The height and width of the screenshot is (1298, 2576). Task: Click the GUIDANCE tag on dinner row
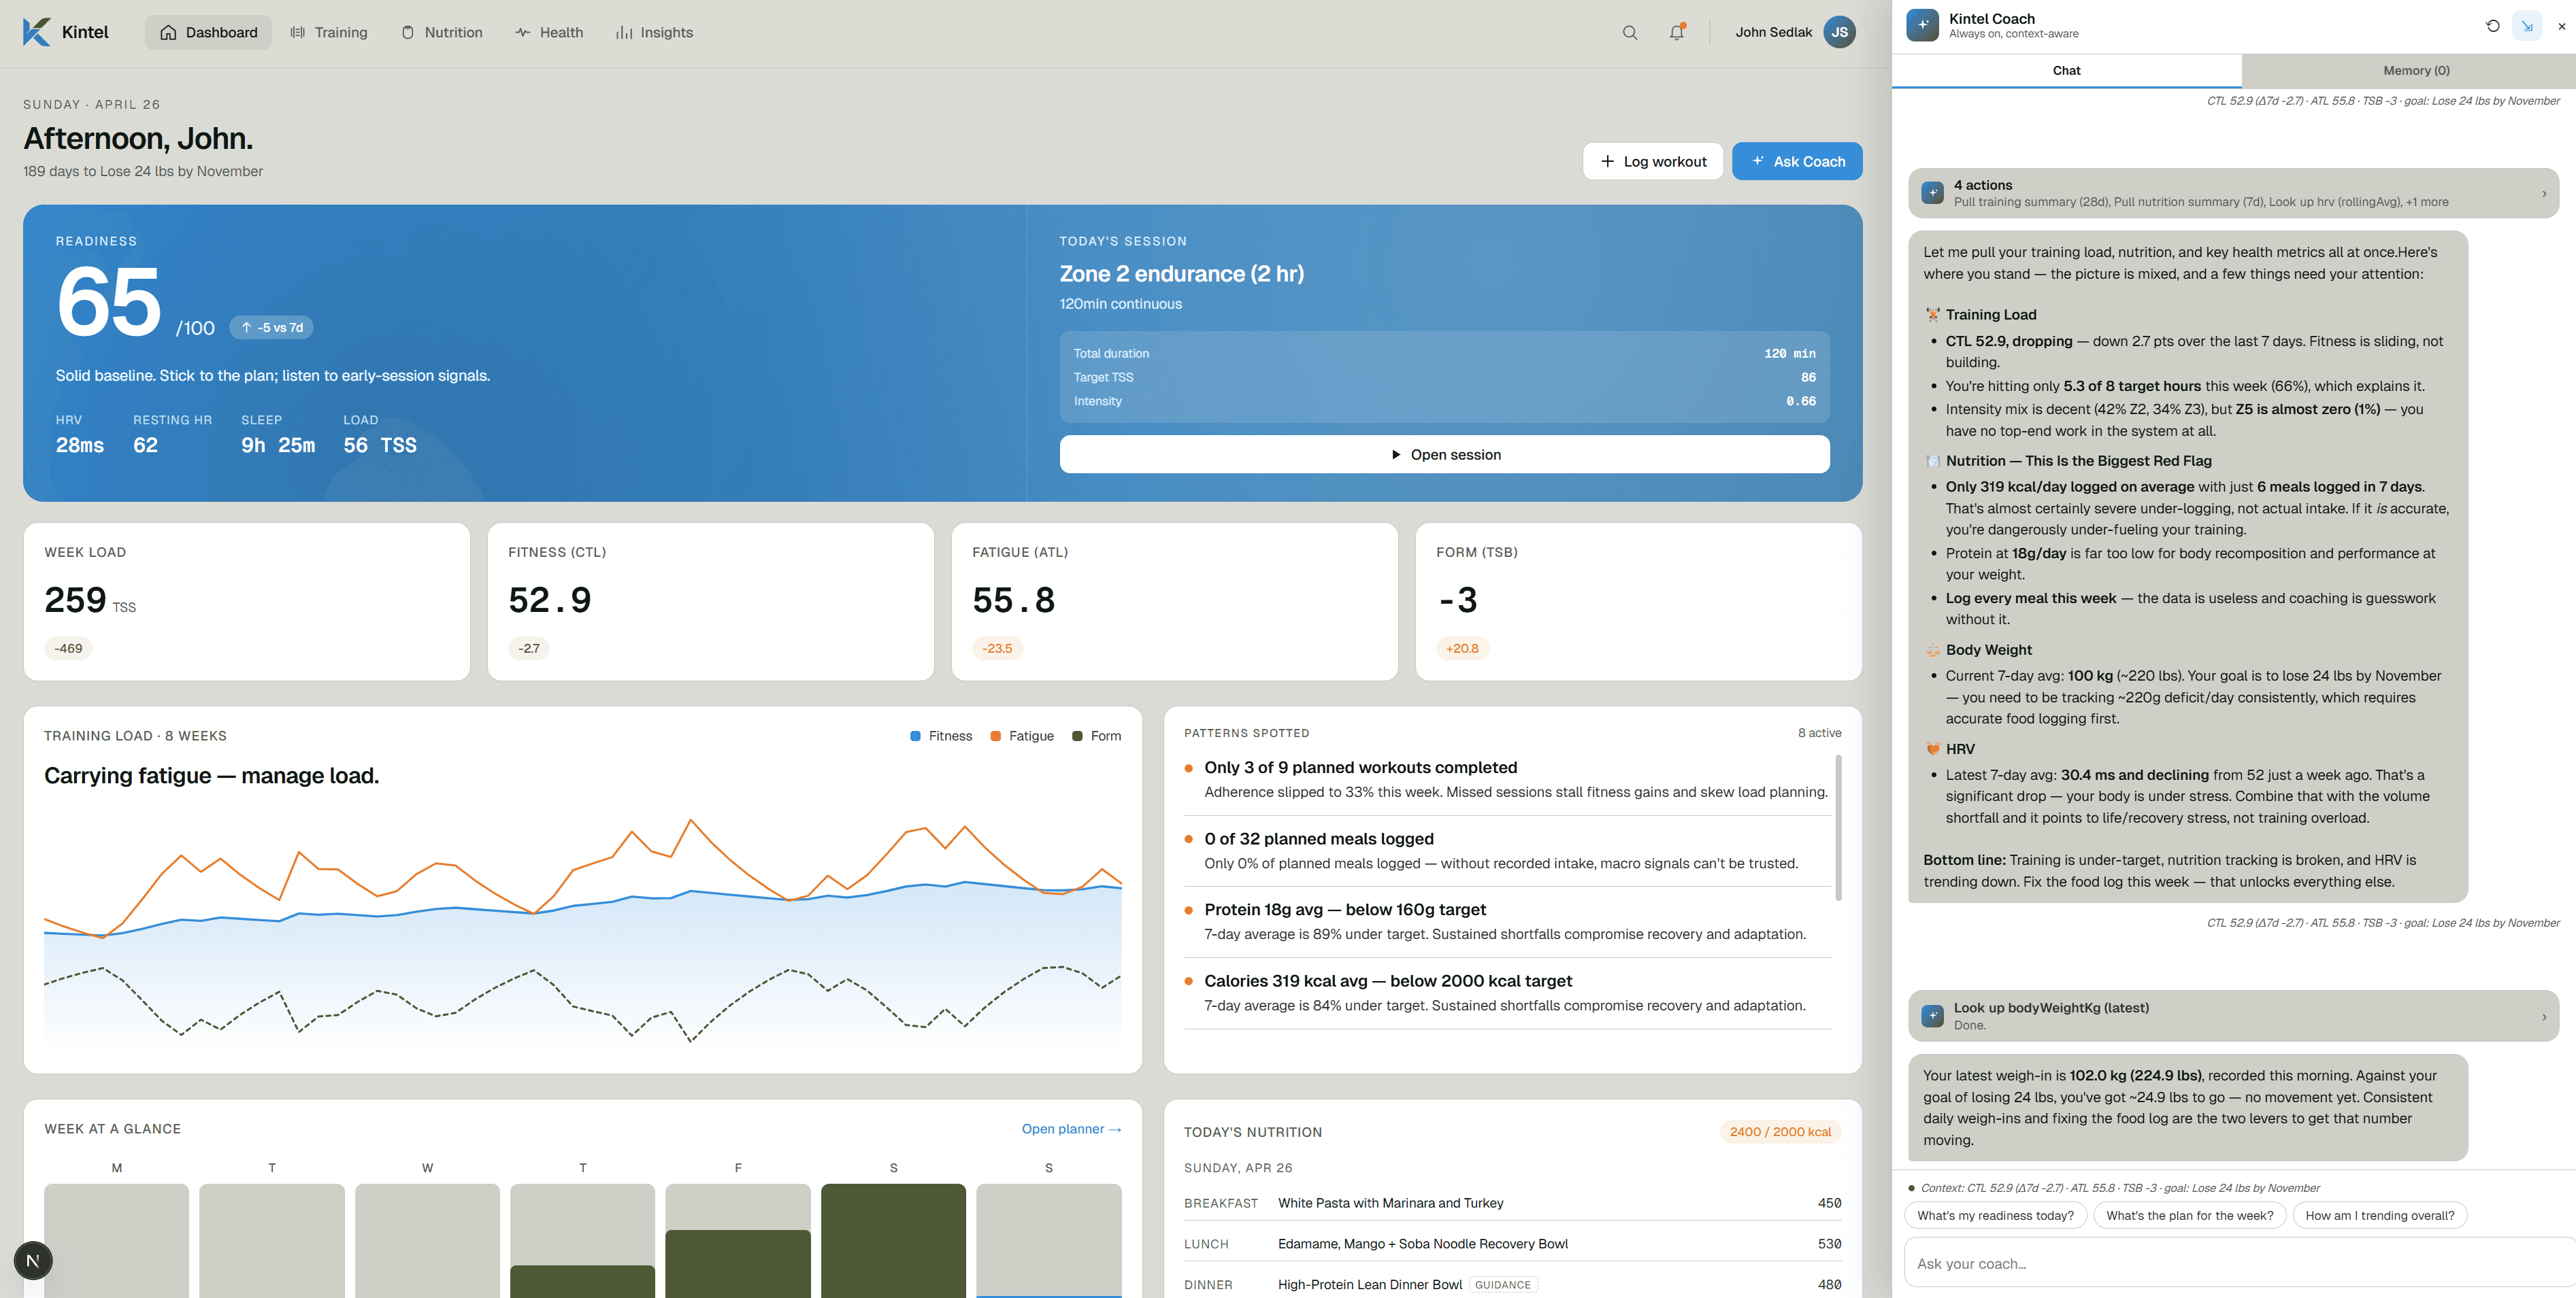click(1503, 1285)
